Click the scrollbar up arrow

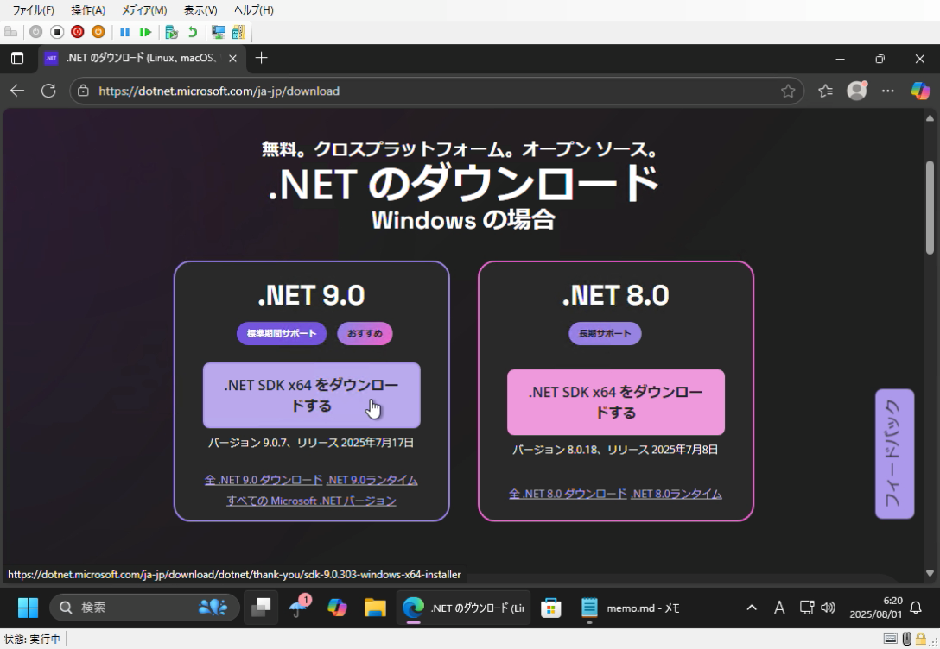click(x=930, y=118)
